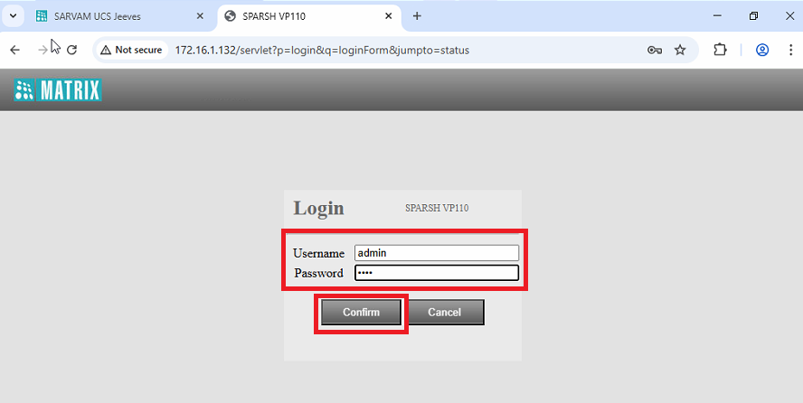Viewport: 803px width, 403px height.
Task: Restore down the browser window
Action: (x=753, y=16)
